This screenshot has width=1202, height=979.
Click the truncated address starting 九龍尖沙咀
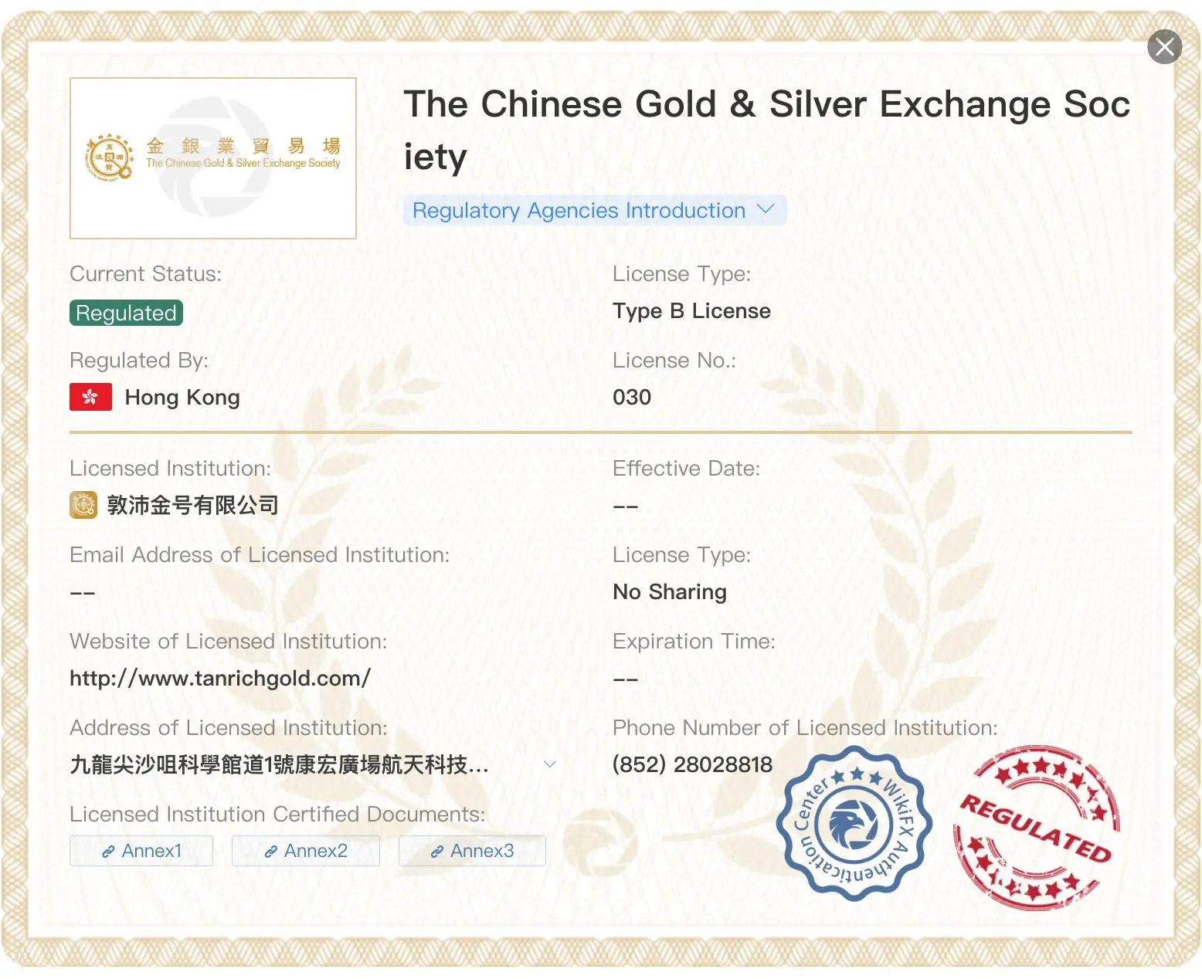(x=279, y=764)
